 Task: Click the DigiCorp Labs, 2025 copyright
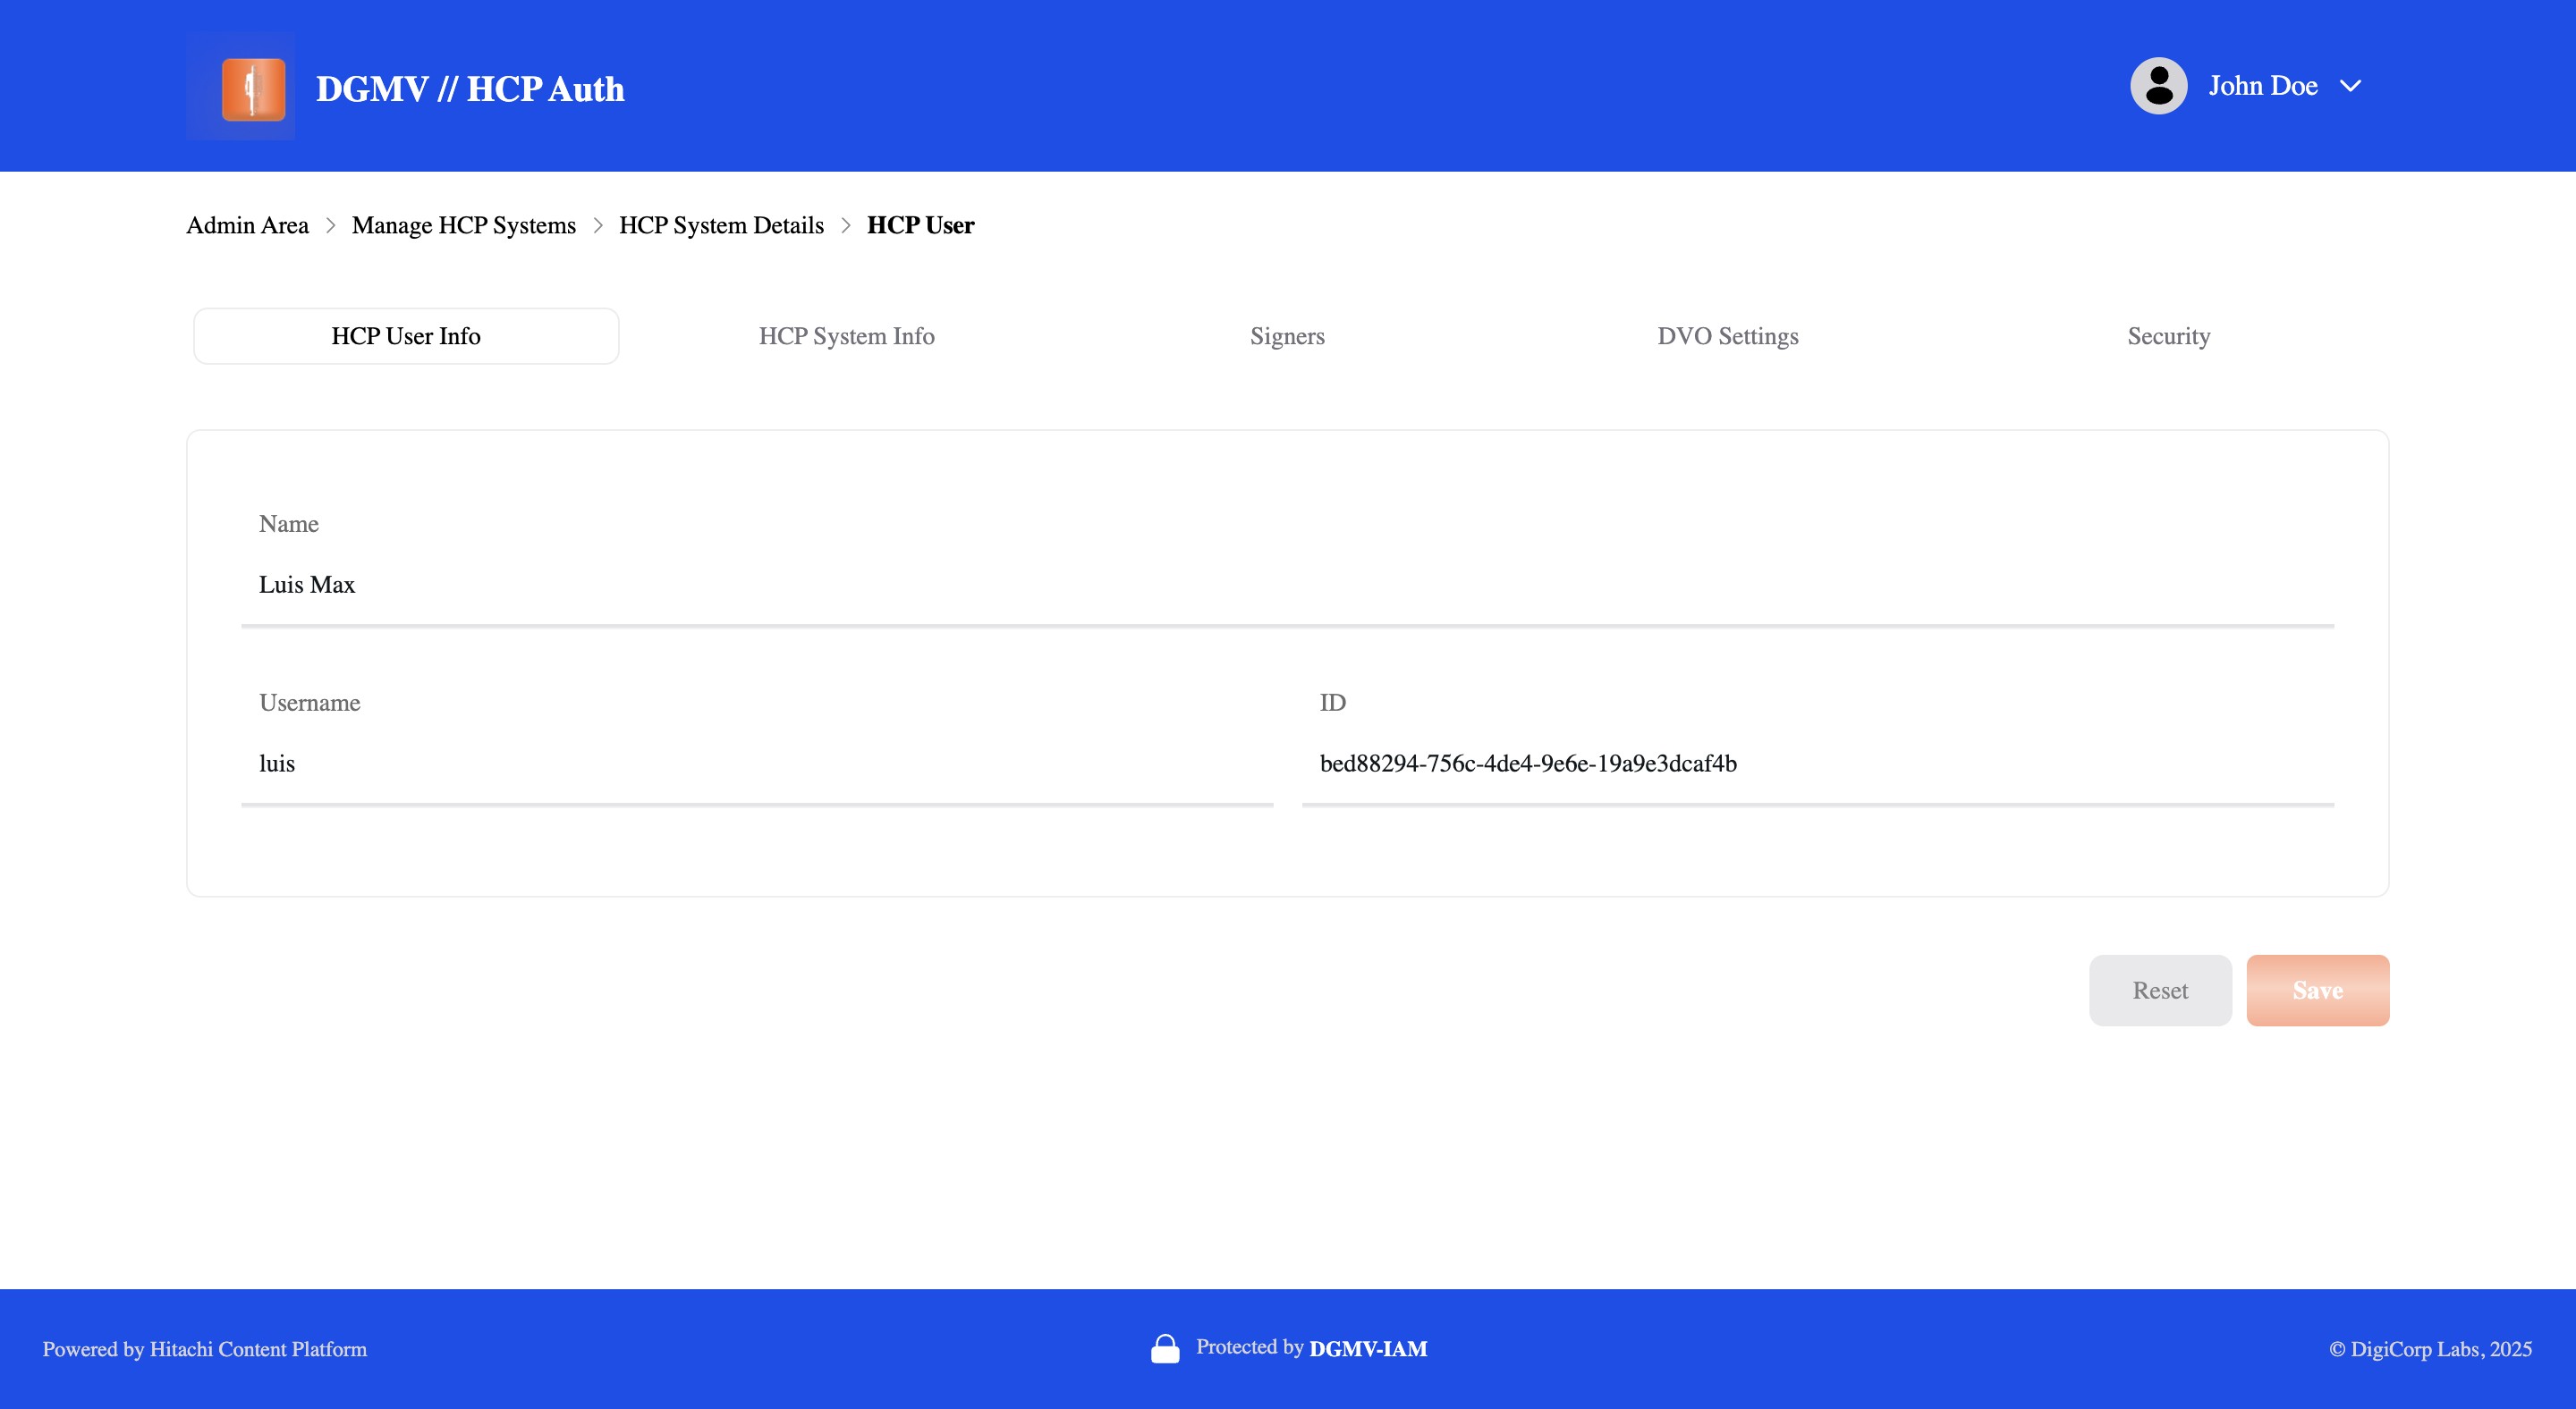2430,1349
